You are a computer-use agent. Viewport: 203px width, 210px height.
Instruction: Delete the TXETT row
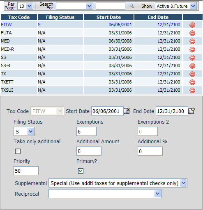pyautogui.click(x=192, y=82)
